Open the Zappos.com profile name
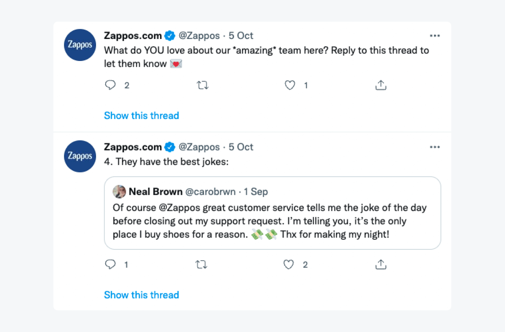 133,35
